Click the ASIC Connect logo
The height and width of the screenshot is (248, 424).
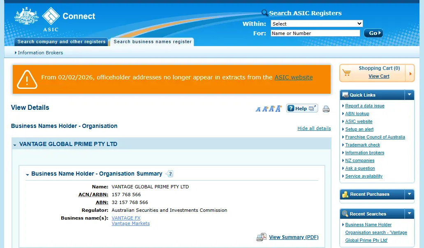click(55, 19)
